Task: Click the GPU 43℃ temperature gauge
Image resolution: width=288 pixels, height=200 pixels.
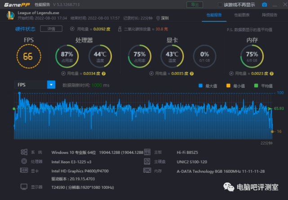Action: (172, 56)
